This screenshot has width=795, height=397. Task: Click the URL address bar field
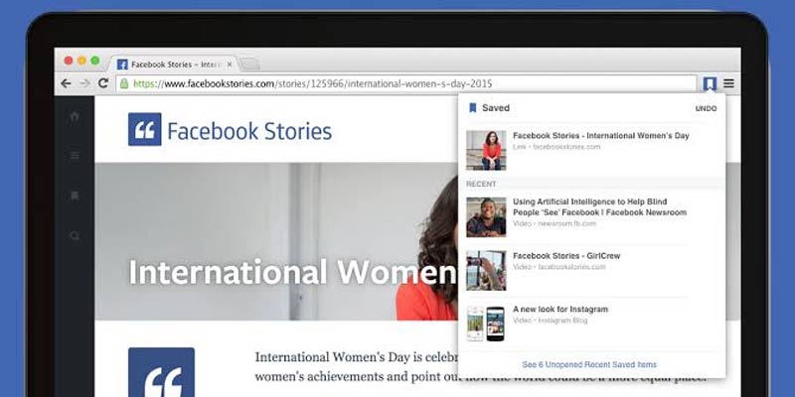(405, 83)
